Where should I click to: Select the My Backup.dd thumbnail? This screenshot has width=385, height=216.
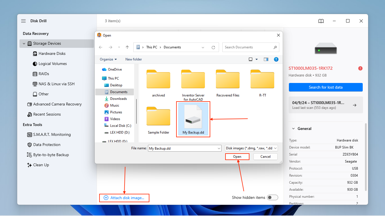pos(193,116)
